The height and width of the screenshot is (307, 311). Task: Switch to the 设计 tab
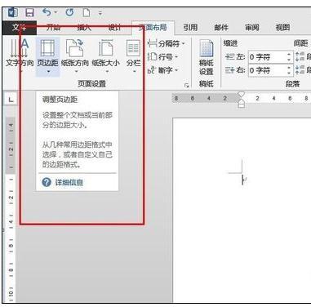[115, 28]
